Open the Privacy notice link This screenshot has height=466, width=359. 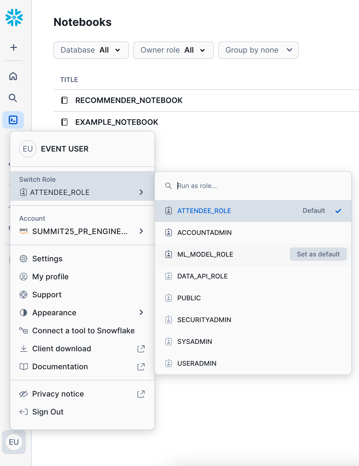tap(82, 394)
